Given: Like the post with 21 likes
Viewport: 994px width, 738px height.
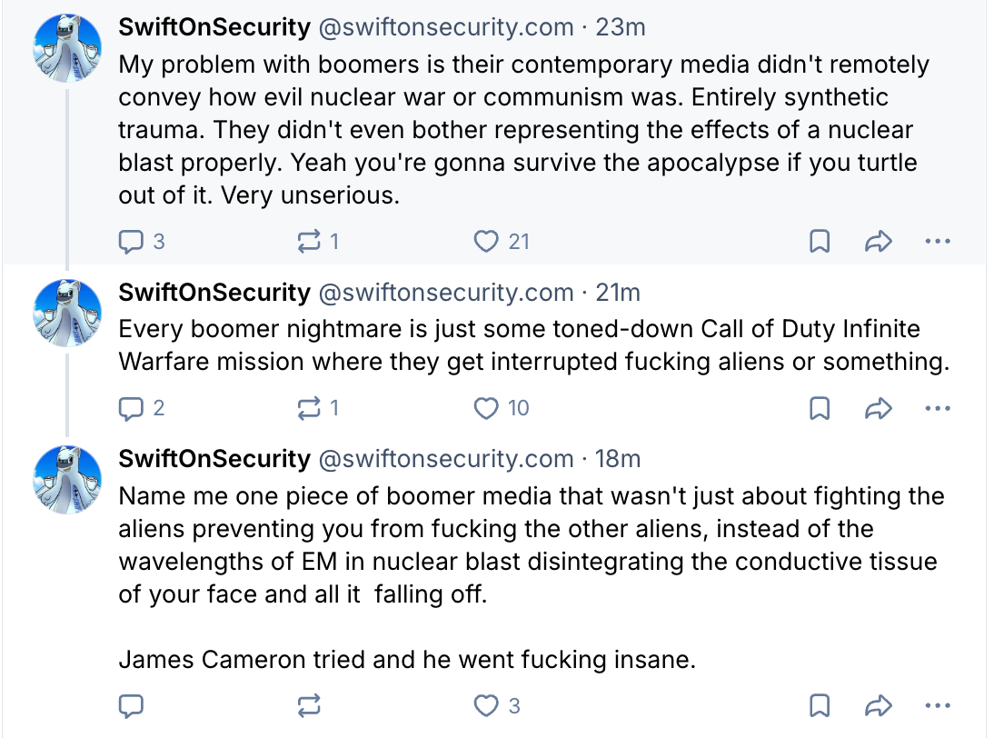Looking at the screenshot, I should point(488,242).
